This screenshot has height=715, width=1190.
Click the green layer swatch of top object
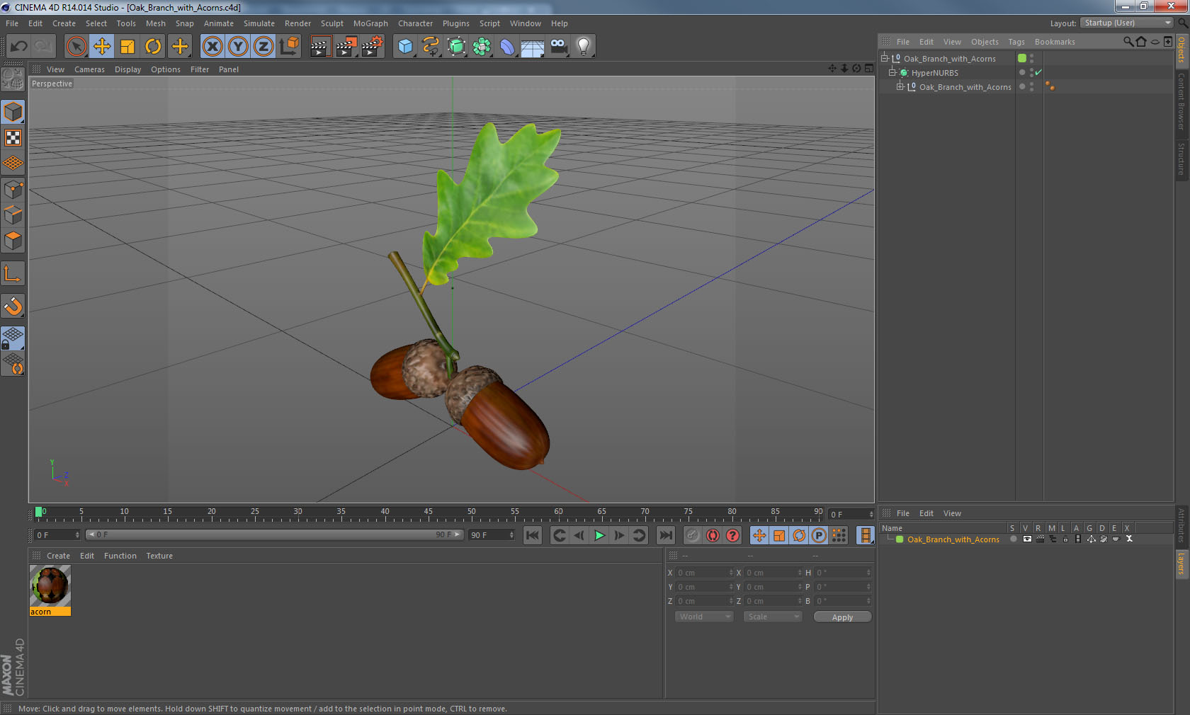click(1022, 58)
